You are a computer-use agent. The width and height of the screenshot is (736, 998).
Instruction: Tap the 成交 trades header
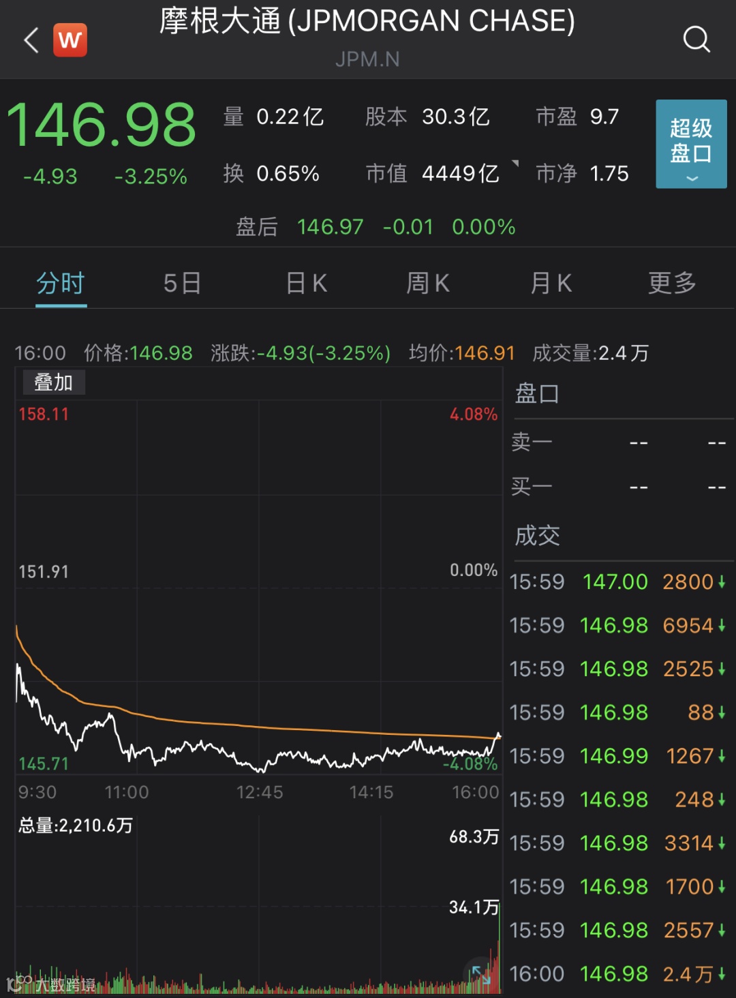[537, 536]
